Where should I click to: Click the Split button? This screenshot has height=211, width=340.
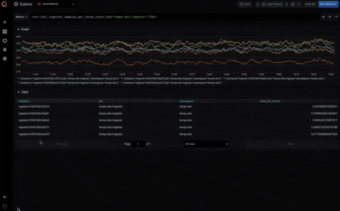point(245,4)
